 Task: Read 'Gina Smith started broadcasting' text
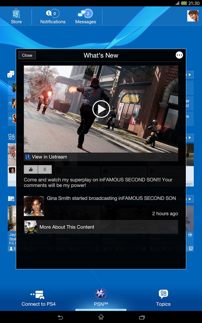[111, 198]
